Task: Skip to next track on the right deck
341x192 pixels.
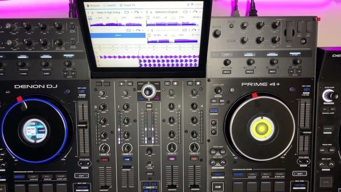Action: coord(223,152)
